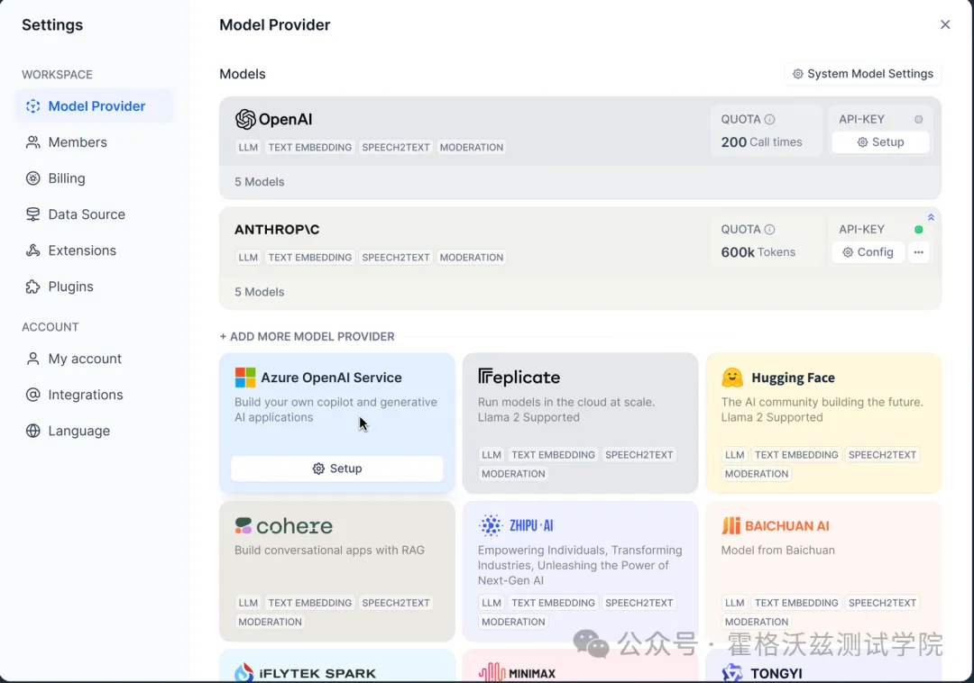Screen dimensions: 974x683
Task: Click the WORKSPACE section label
Action: click(x=57, y=75)
